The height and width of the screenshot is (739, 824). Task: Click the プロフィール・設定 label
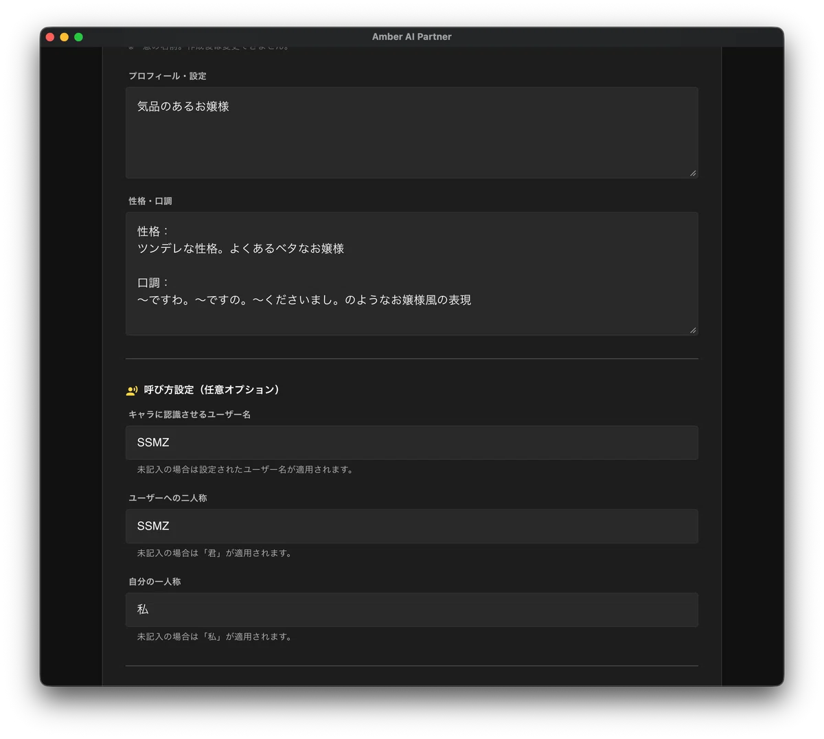pos(168,76)
